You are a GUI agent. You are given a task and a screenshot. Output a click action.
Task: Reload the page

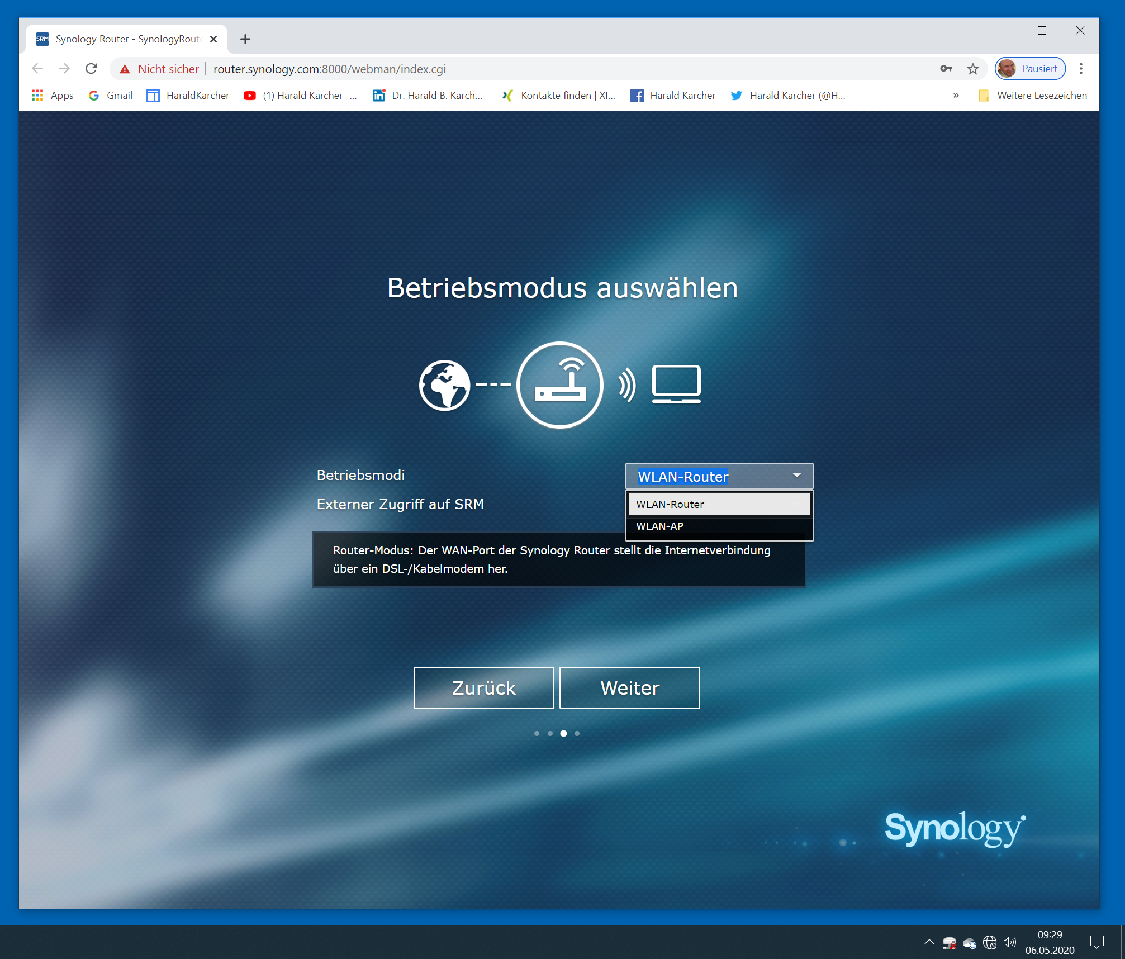click(91, 69)
